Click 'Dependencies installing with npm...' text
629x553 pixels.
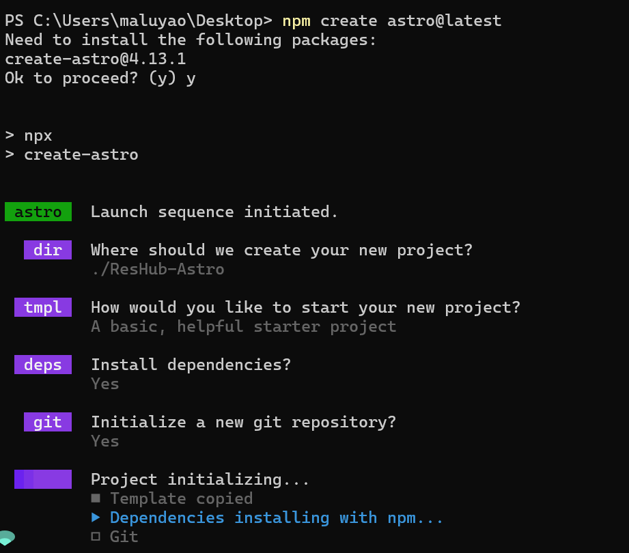pos(277,517)
